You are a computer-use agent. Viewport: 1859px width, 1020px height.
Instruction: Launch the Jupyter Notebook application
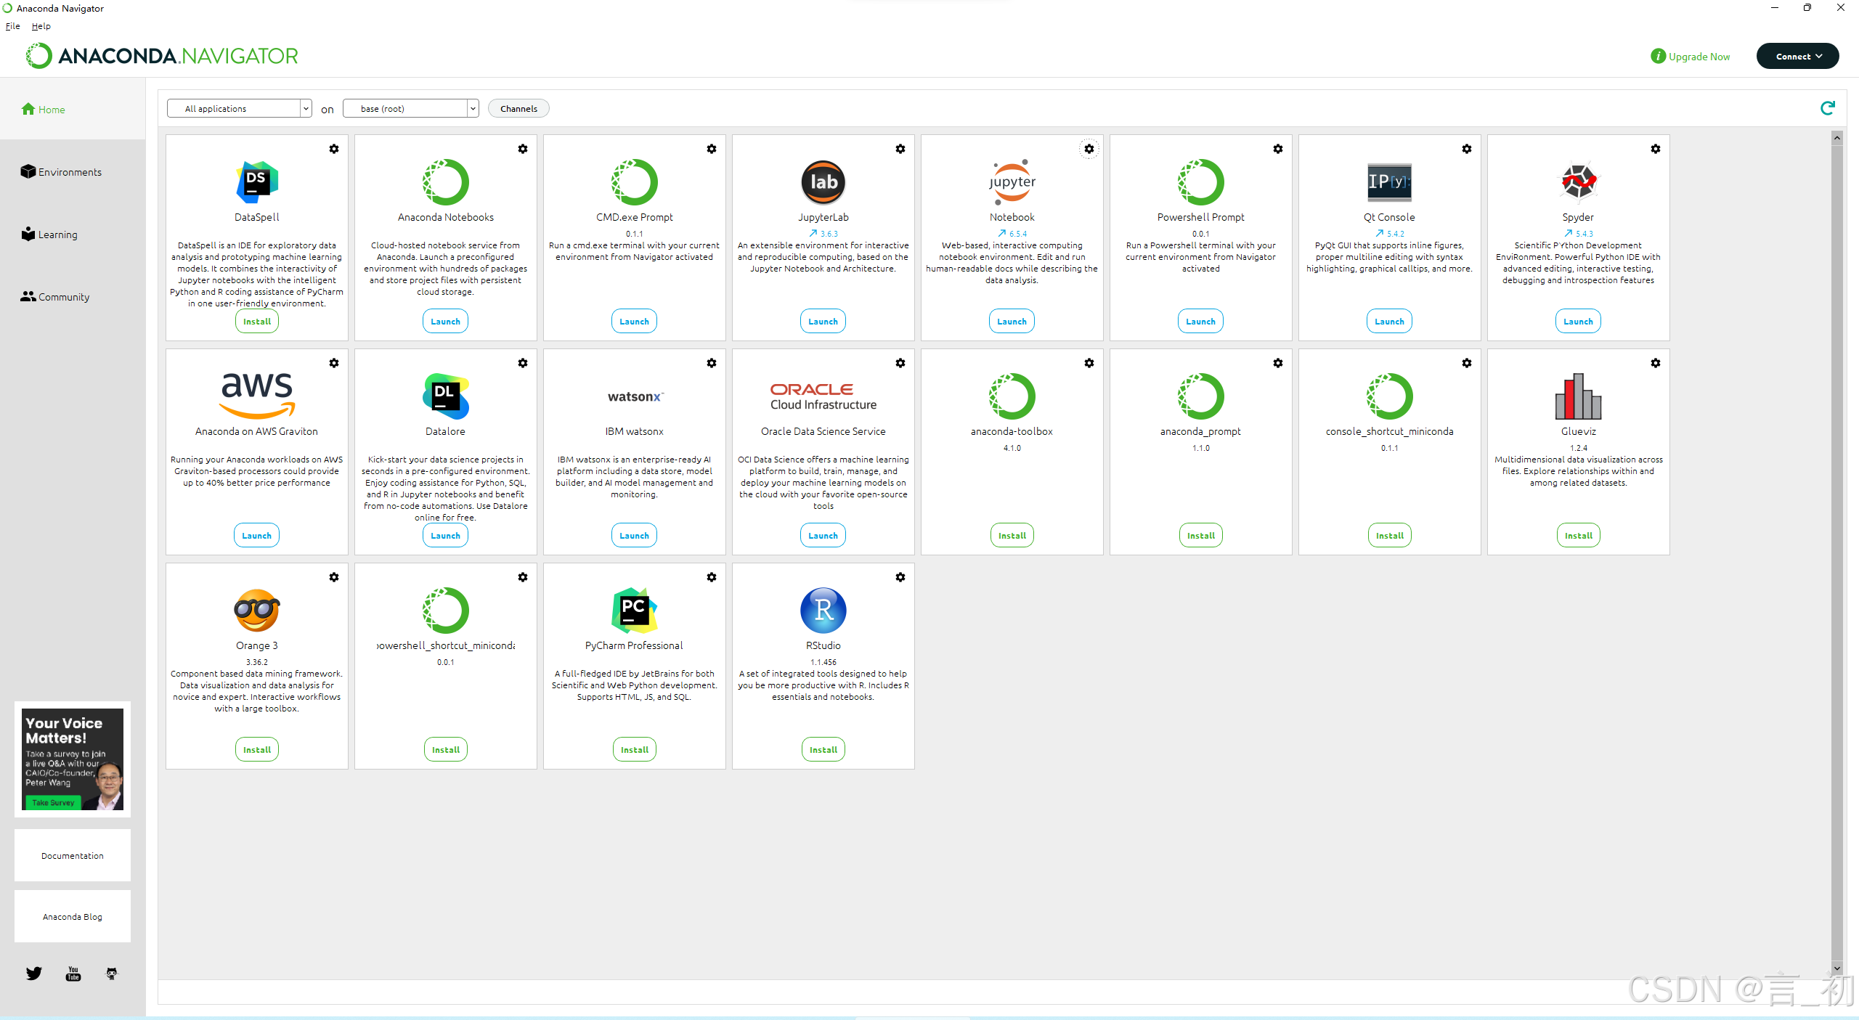[1012, 321]
